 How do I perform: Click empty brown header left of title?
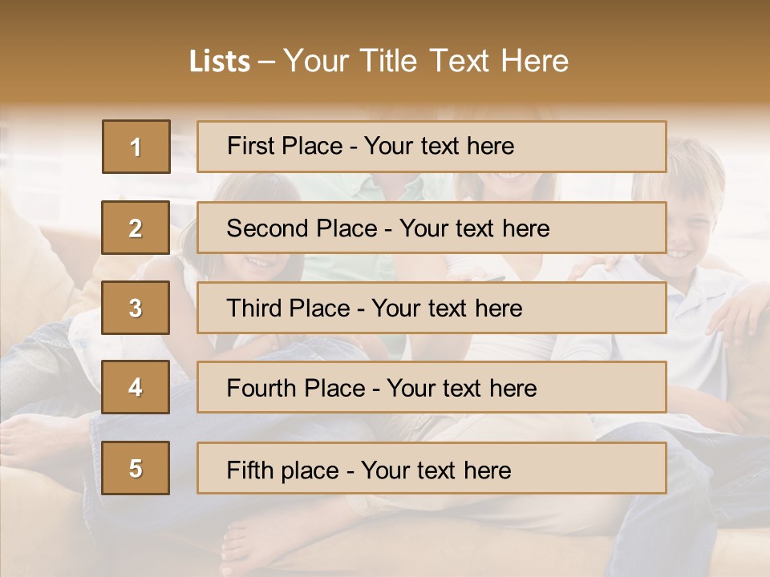click(x=88, y=61)
